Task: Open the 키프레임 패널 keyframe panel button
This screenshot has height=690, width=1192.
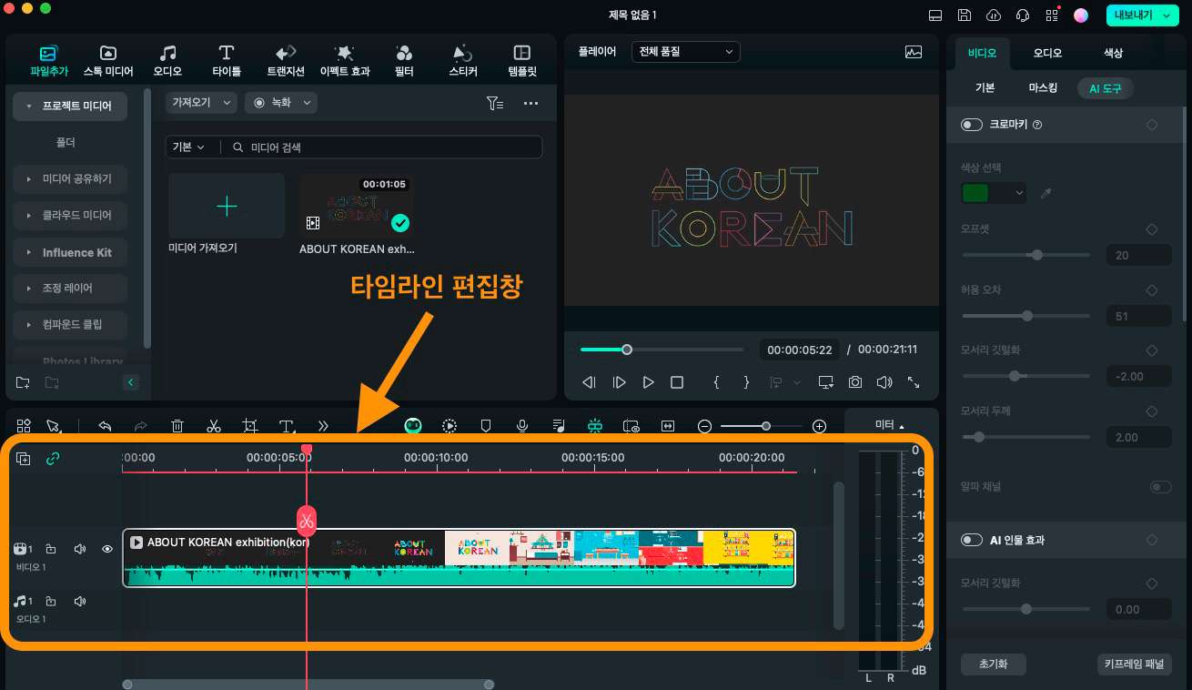Action: point(1134,664)
